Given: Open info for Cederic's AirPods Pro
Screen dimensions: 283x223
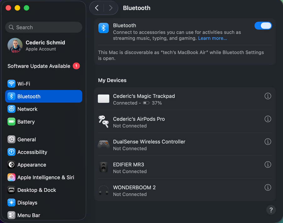Looking at the screenshot, I should 268,119.
